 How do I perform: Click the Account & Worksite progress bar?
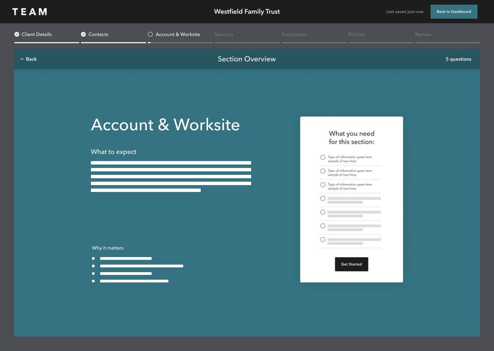pos(180,43)
